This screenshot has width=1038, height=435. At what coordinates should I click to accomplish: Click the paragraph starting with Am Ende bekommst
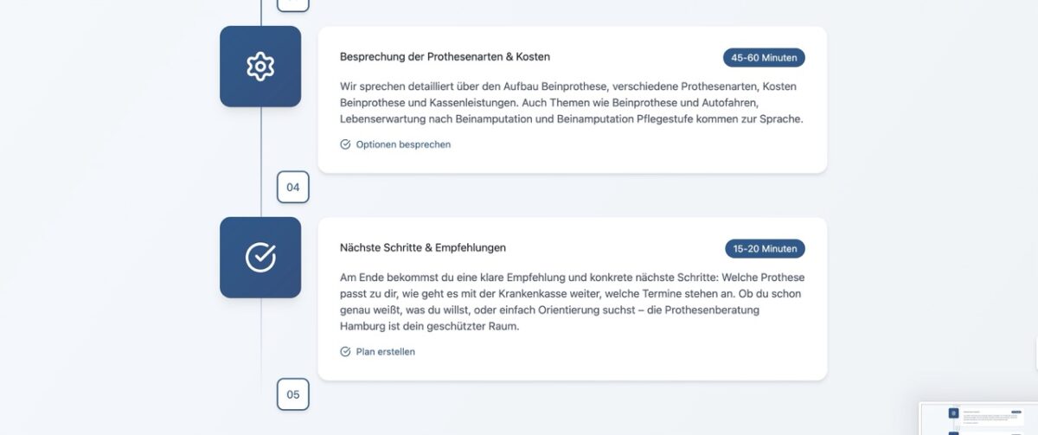pos(571,302)
